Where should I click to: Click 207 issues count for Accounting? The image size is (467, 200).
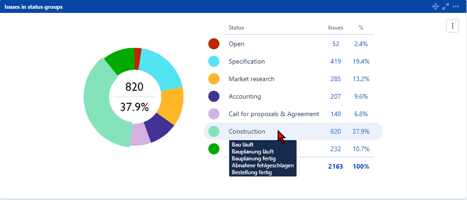335,96
